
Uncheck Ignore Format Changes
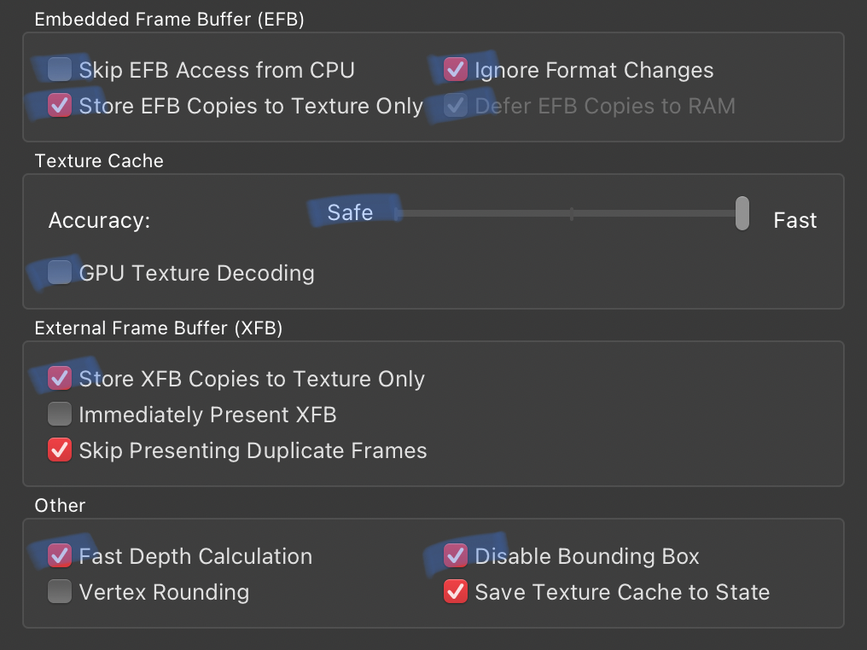coord(456,70)
